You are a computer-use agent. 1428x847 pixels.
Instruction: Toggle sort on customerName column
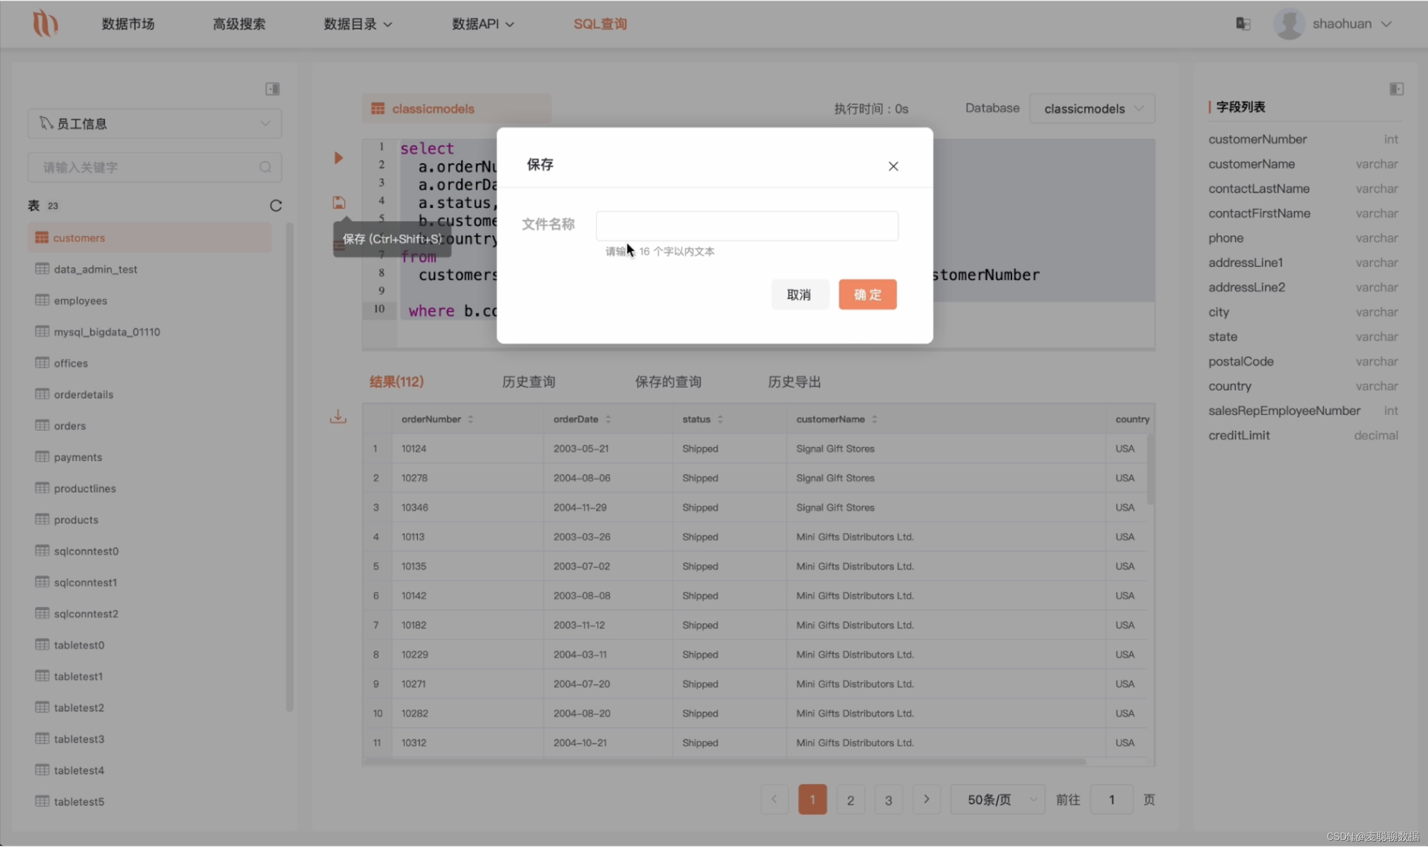[874, 420]
